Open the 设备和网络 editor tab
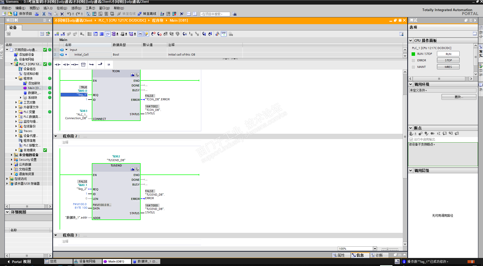483x266 pixels. [87, 261]
